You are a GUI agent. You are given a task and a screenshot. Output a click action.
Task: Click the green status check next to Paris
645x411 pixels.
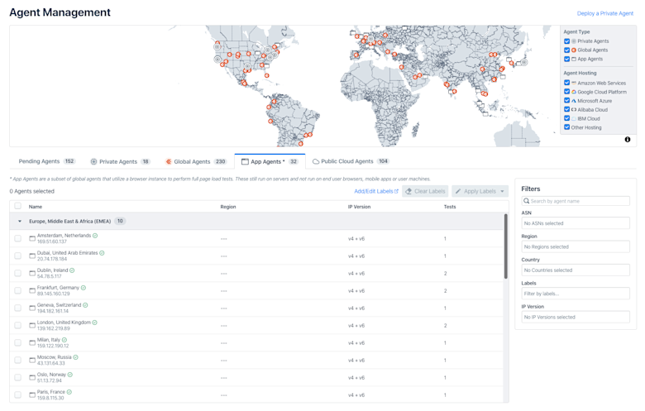[x=69, y=392]
